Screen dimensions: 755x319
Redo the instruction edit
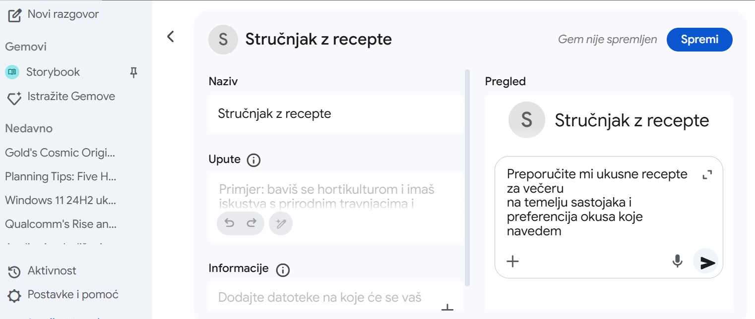[252, 223]
